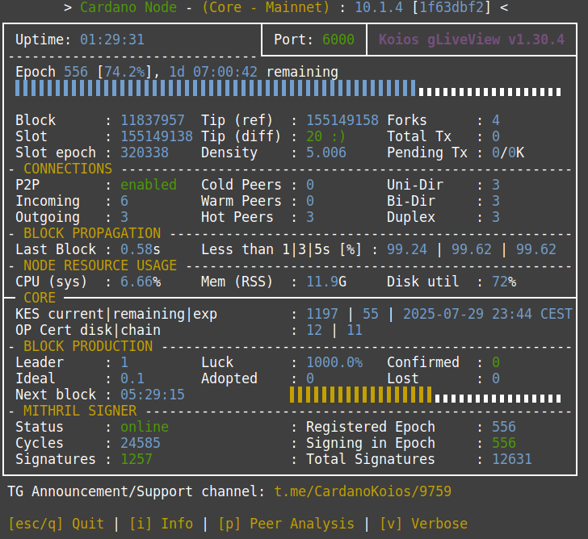Viewport: 588px width, 539px height.
Task: Select the Density value 5.006
Action: tap(326, 153)
